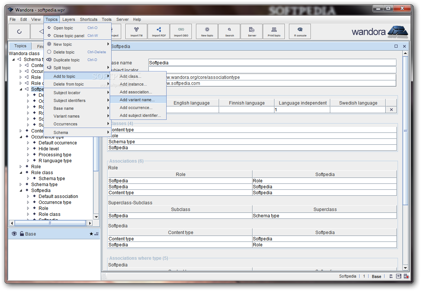
Task: Expand the Variant names submenu
Action: pos(78,116)
